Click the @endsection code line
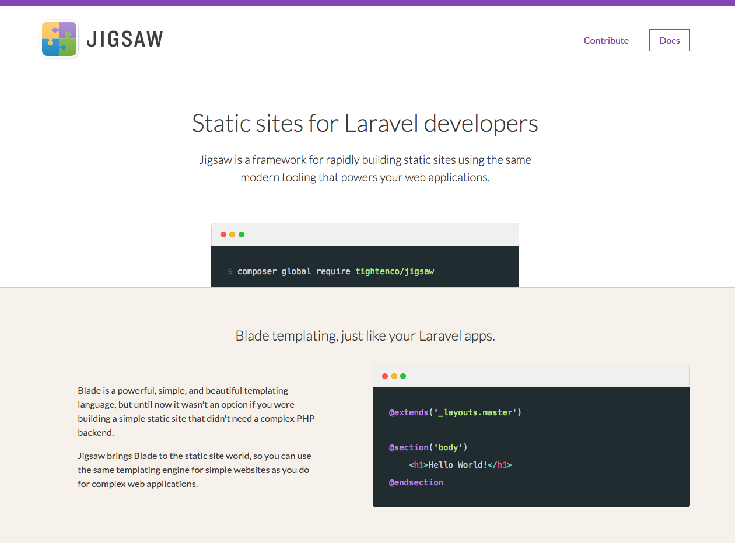 [x=416, y=482]
